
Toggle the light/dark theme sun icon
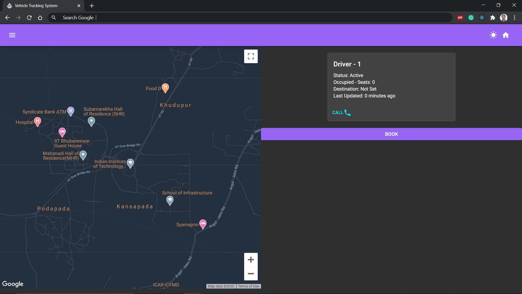(x=493, y=35)
